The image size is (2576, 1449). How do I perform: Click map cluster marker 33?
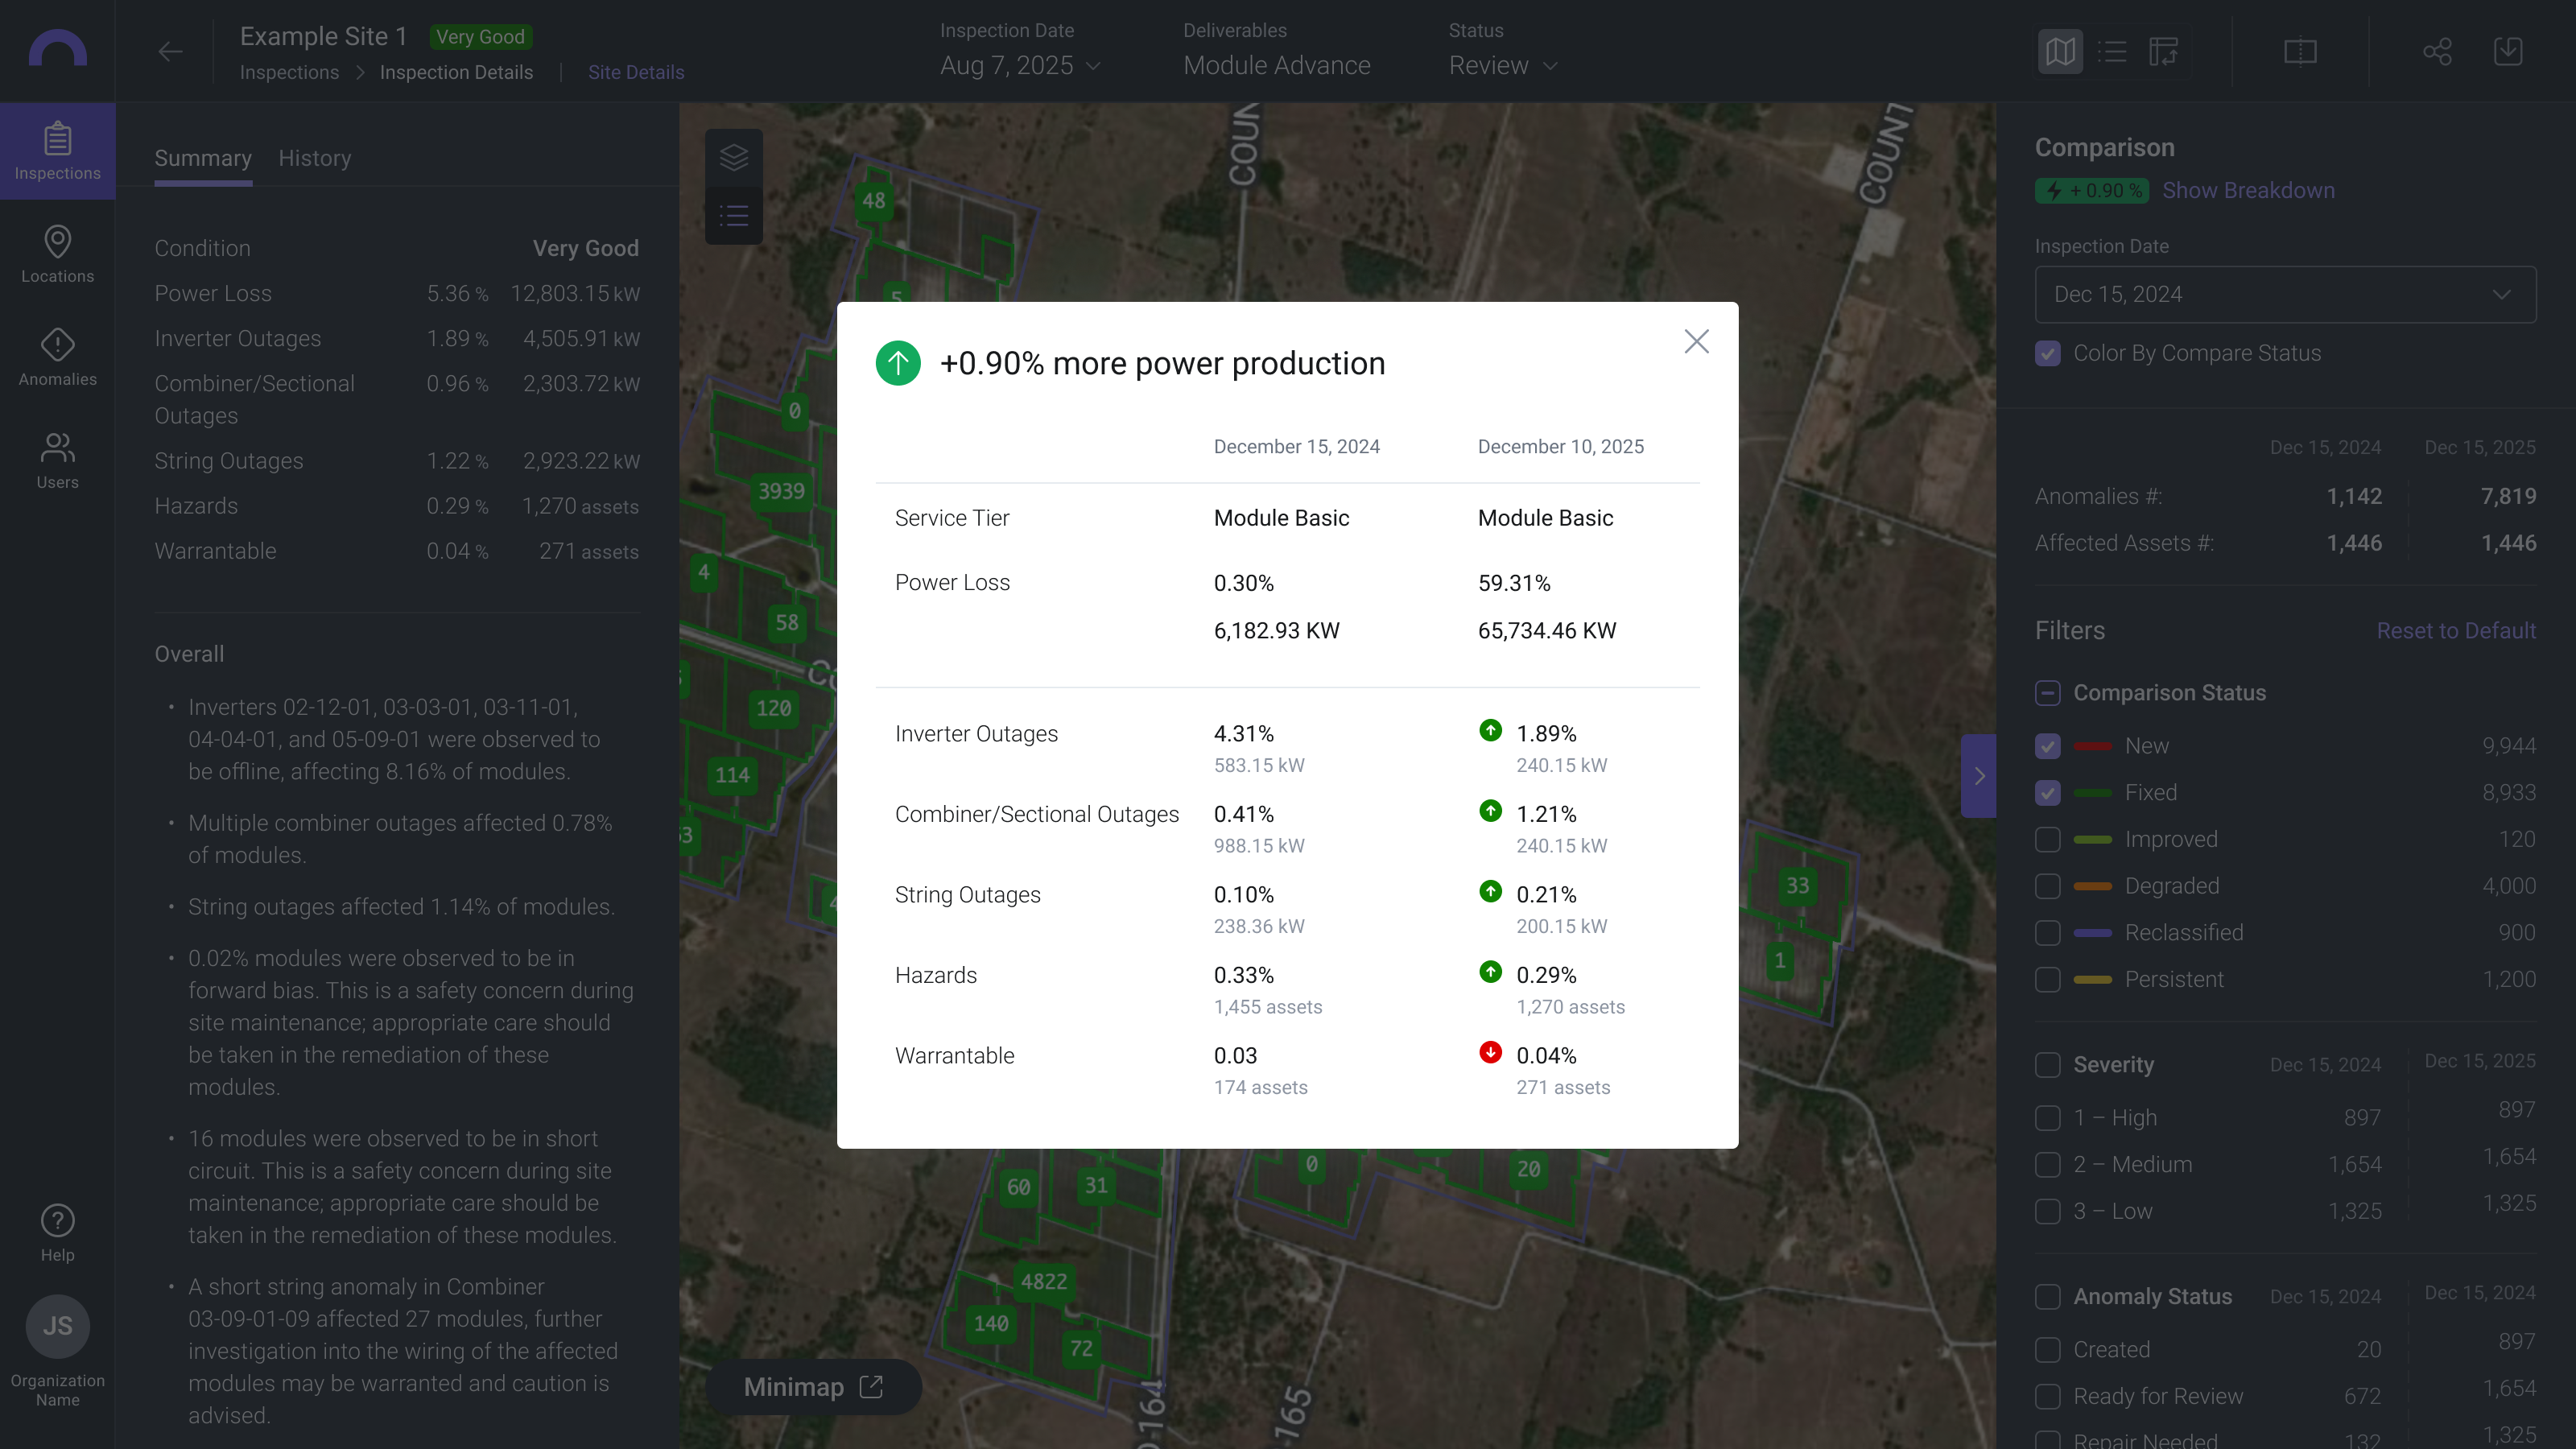coord(1797,885)
